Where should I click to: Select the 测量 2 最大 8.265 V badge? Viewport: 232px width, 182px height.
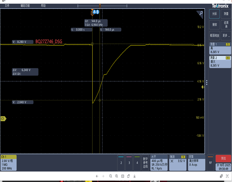220,62
